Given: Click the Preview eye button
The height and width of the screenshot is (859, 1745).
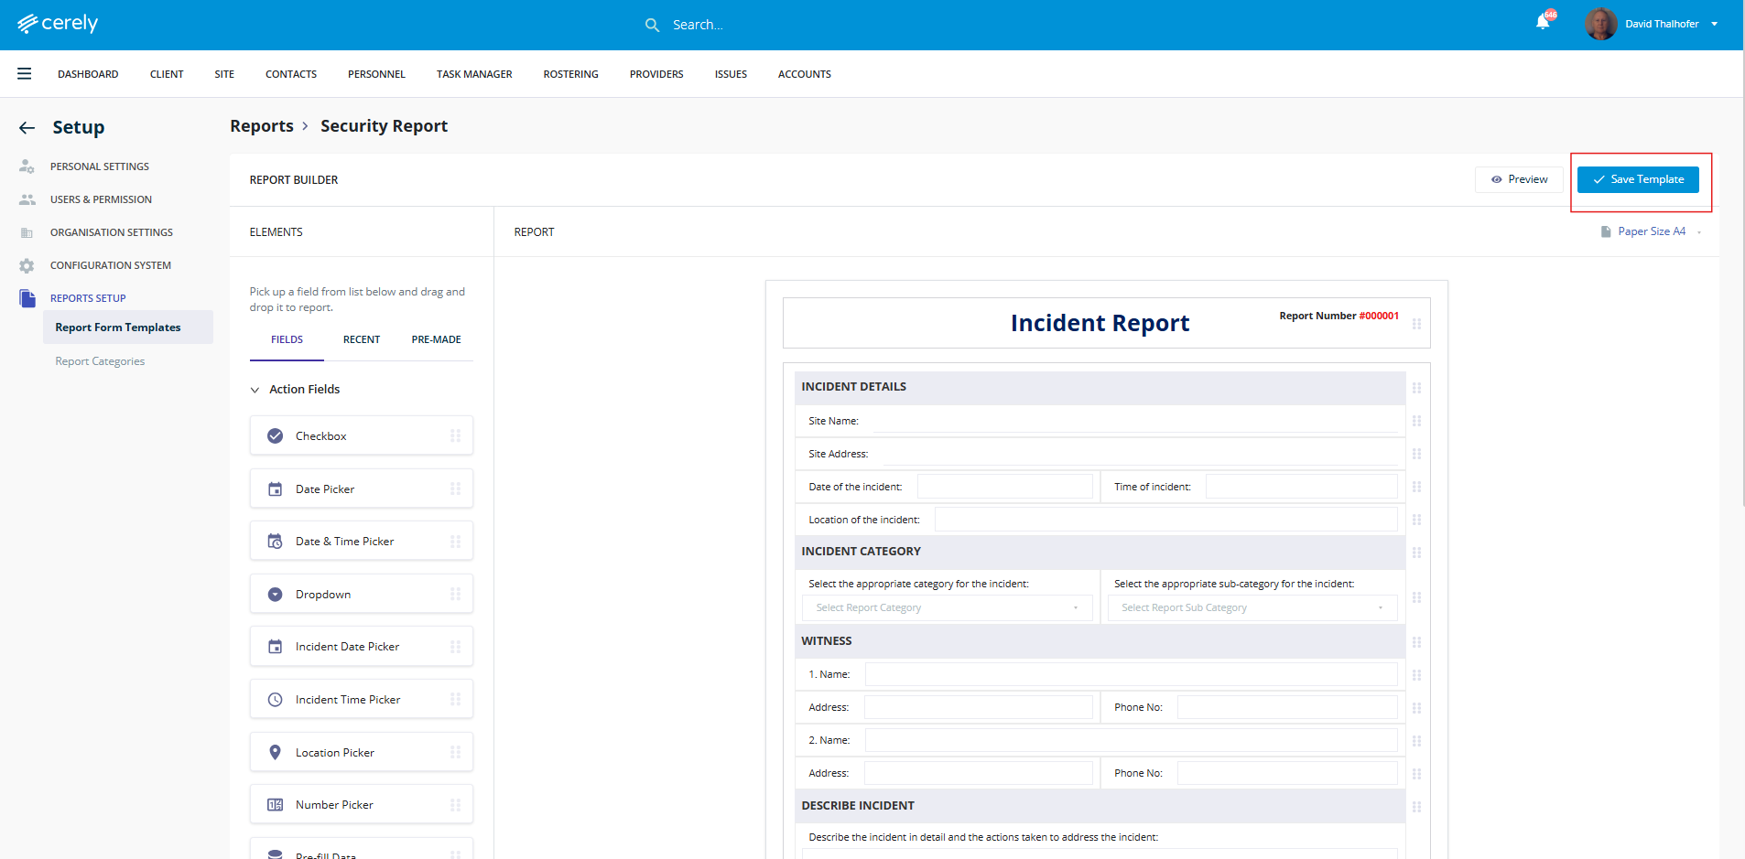Looking at the screenshot, I should click(x=1519, y=179).
